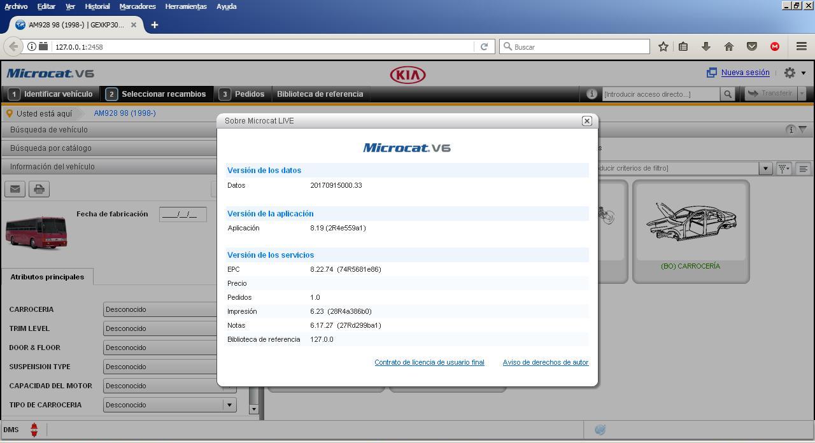
Task: Select the (BO) CARROCERÍA thumbnail
Action: 691,232
